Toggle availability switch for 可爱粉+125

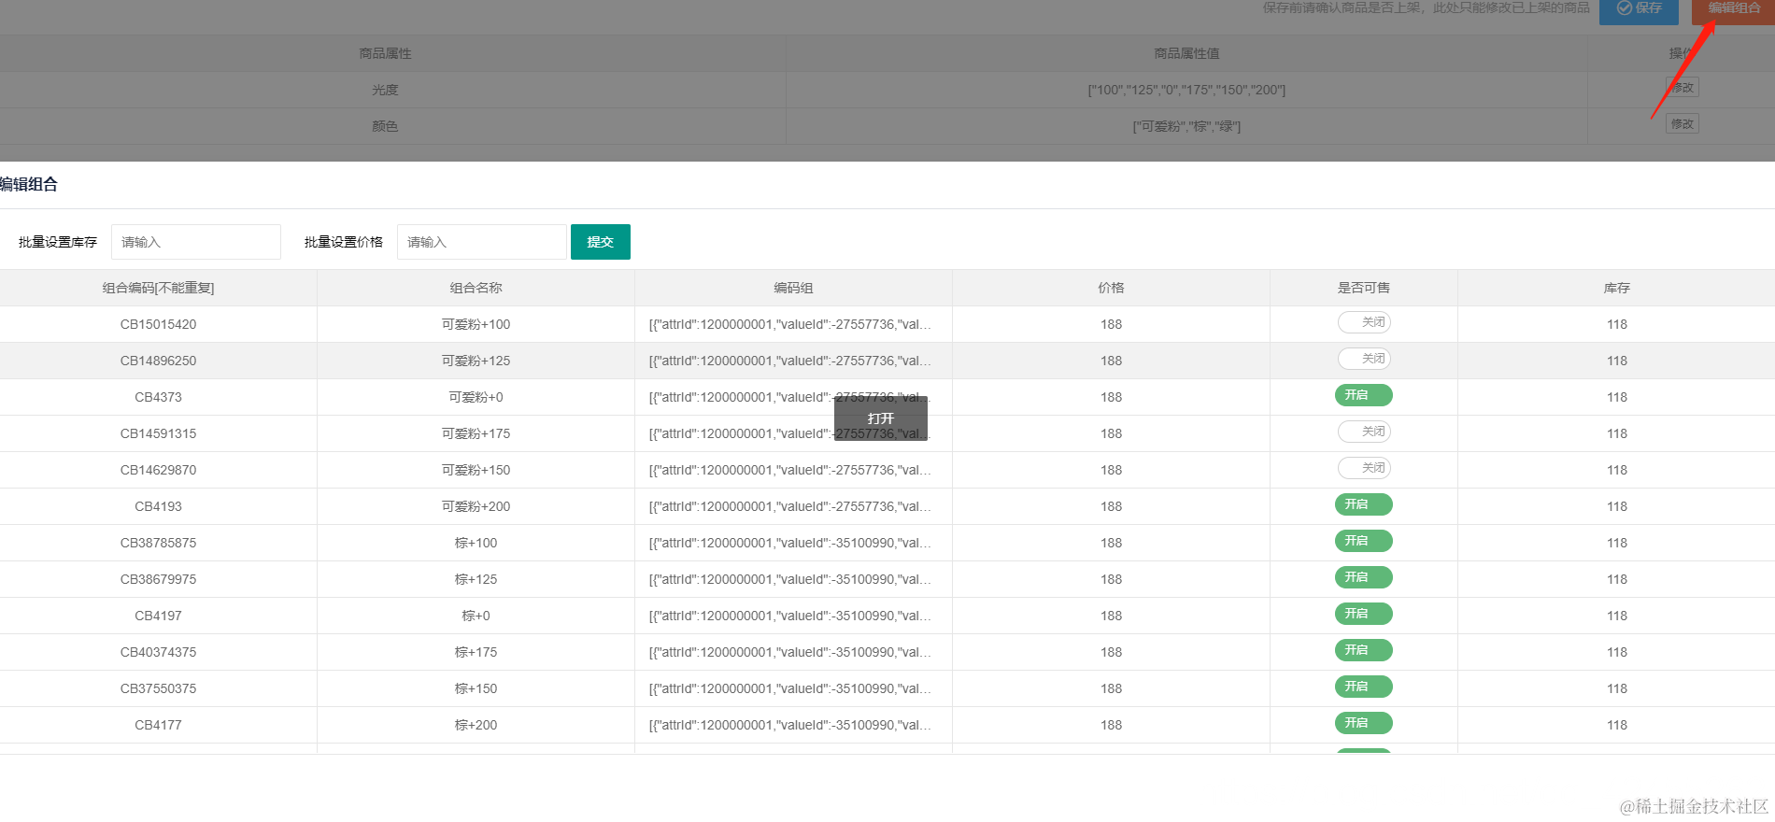click(x=1364, y=359)
